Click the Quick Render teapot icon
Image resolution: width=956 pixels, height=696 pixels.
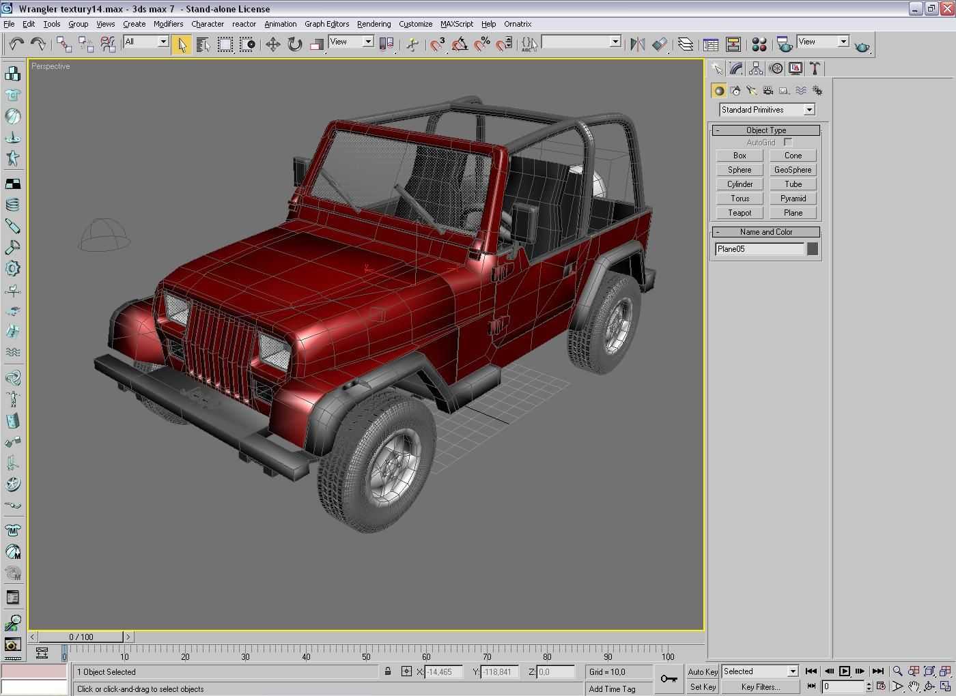pyautogui.click(x=862, y=46)
